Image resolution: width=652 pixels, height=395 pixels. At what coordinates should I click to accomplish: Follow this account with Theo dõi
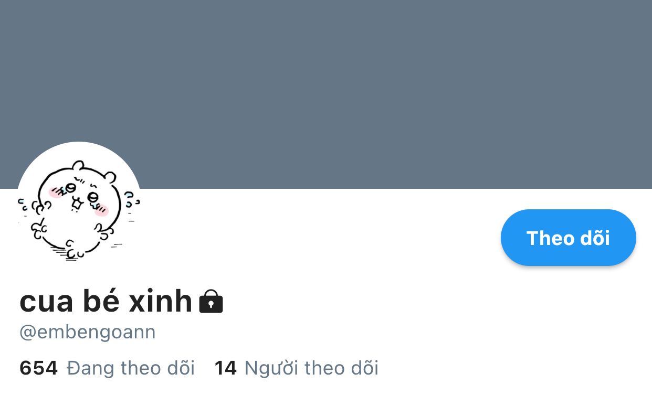pos(568,238)
